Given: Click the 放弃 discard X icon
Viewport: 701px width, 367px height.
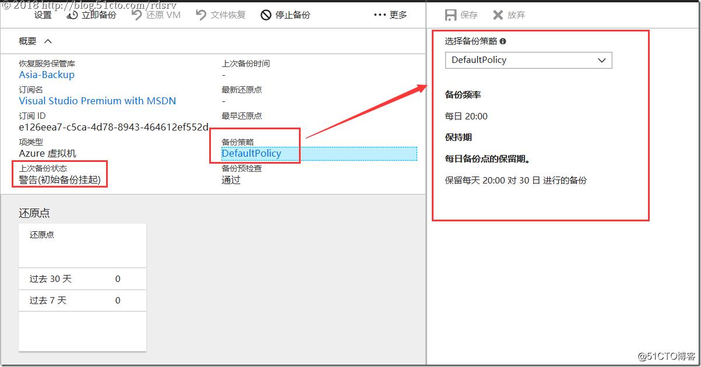Looking at the screenshot, I should [x=498, y=15].
